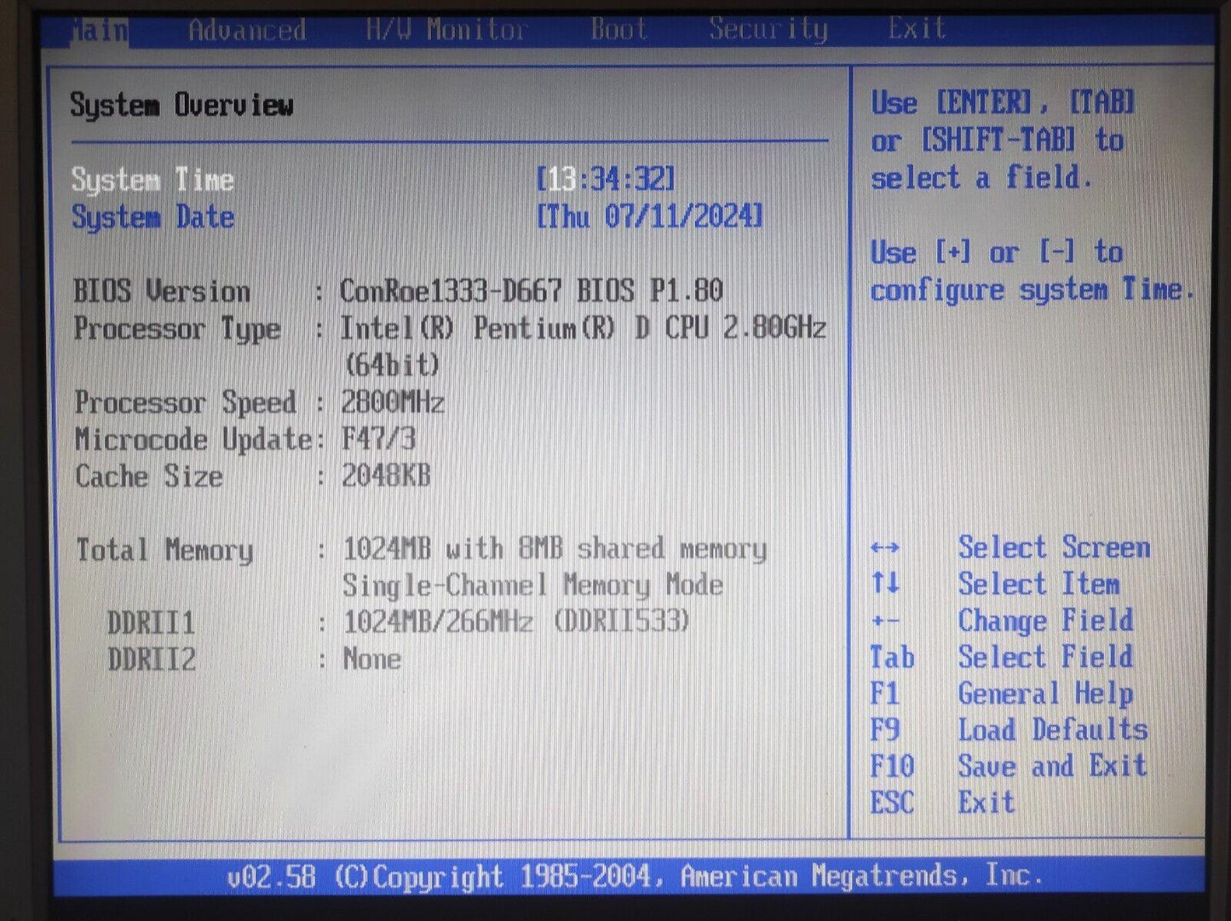Screen dimensions: 1231x921
Task: Click F10 Save and Exit entry
Action: coord(1009,766)
